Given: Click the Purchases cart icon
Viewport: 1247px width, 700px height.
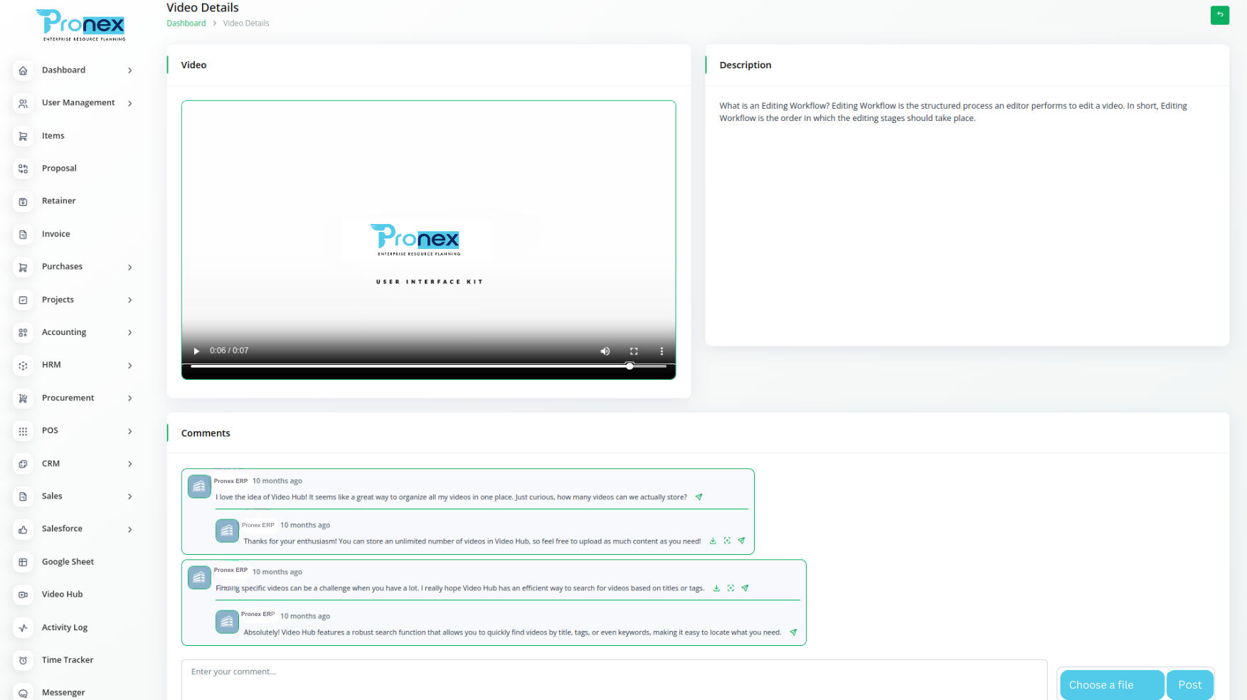Looking at the screenshot, I should (23, 267).
